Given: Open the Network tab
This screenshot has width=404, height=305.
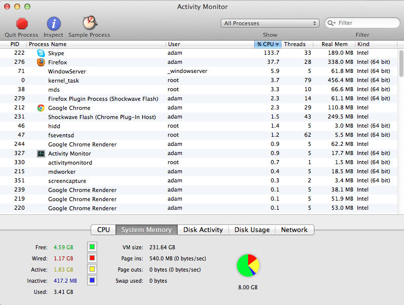Looking at the screenshot, I should tap(294, 230).
